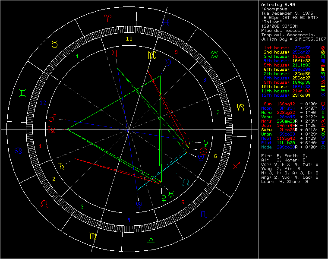Click the Jupiter glyph inside the chart
The height and width of the screenshot is (259, 328).
(115, 53)
